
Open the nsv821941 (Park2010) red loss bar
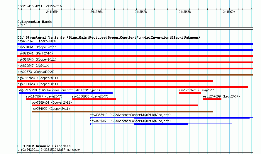pos(135,56)
